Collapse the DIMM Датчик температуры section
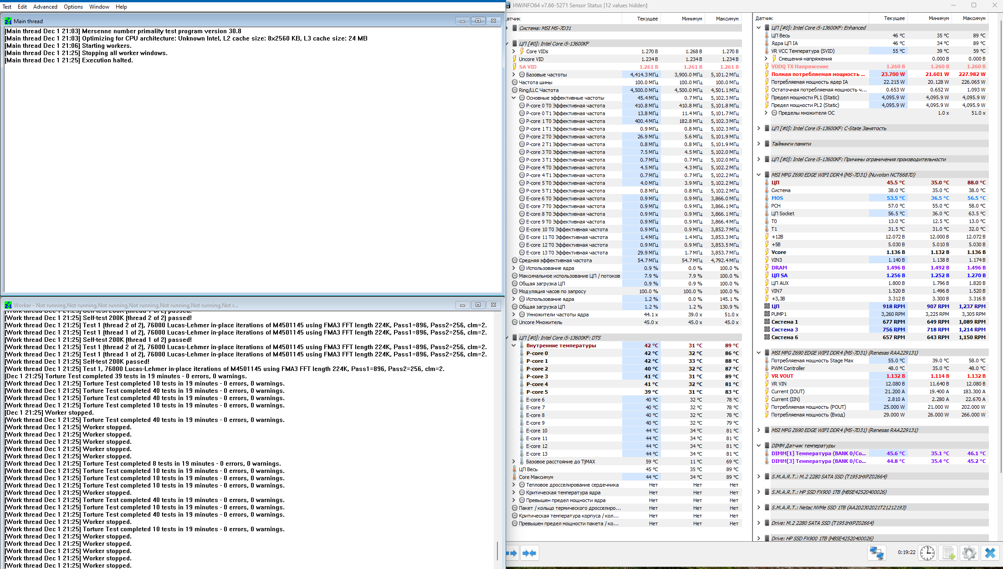The height and width of the screenshot is (569, 1003). [x=759, y=446]
